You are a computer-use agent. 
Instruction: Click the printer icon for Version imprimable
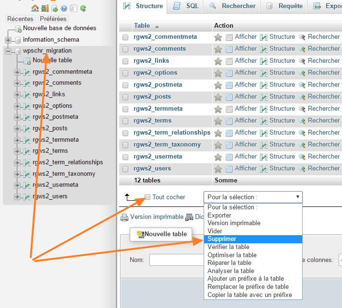124,217
